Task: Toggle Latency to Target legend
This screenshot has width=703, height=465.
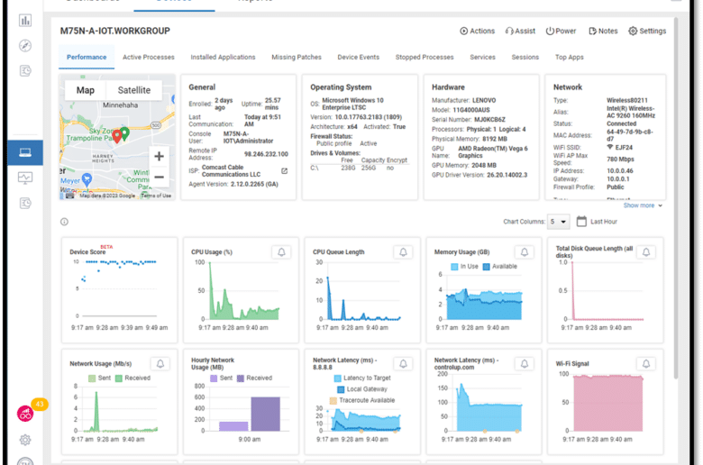Action: [362, 378]
